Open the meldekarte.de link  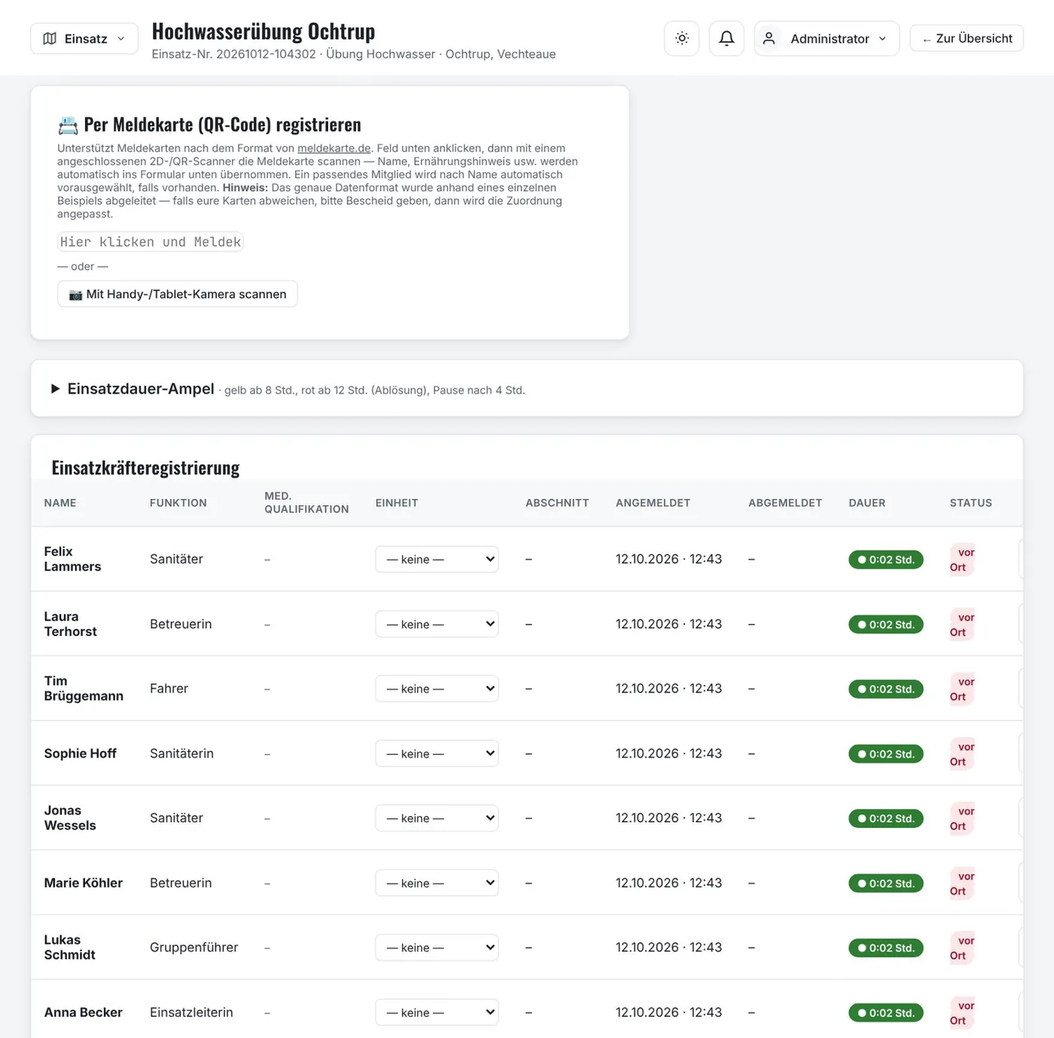(334, 148)
